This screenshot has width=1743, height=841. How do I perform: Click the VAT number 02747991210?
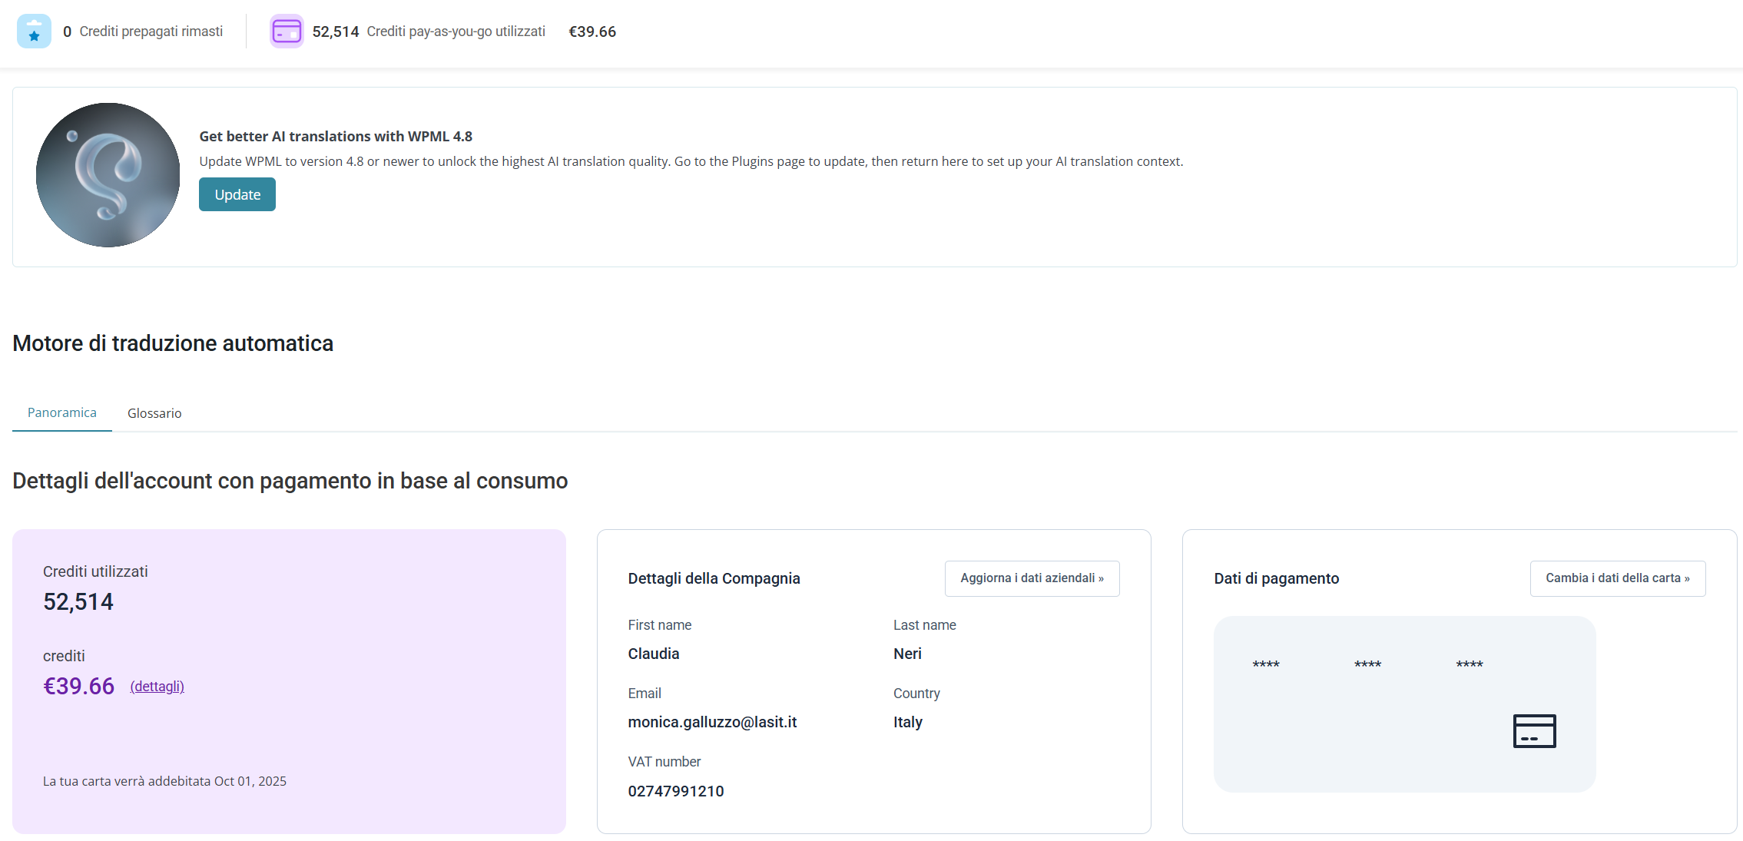tap(675, 791)
